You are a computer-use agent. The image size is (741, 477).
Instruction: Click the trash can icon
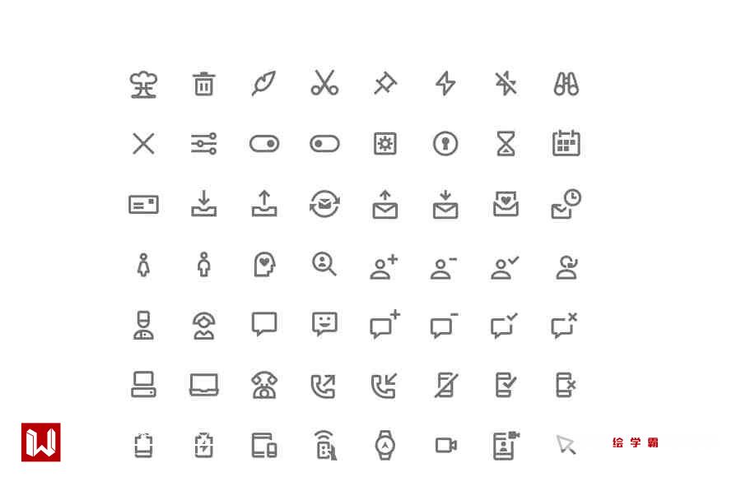[203, 84]
